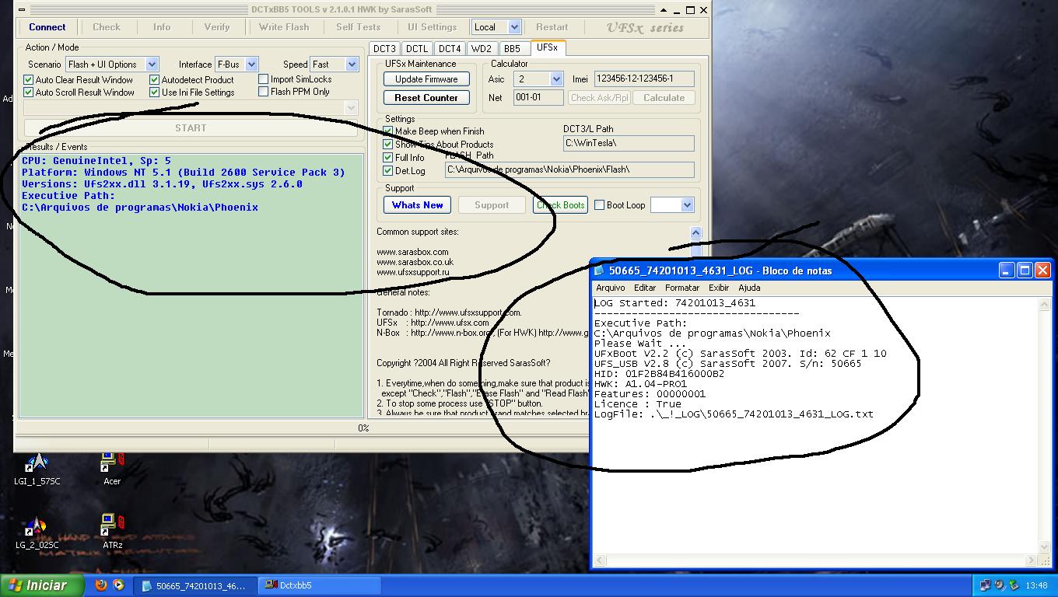The width and height of the screenshot is (1058, 597).
Task: Click the "Licence : True" line in Notepad
Action: click(638, 404)
